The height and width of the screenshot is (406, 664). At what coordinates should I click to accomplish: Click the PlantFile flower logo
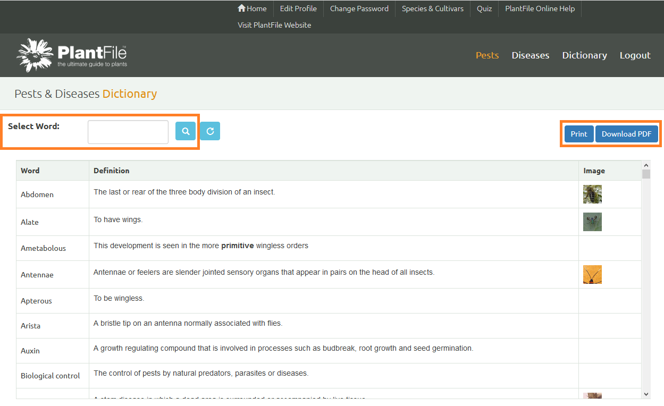[x=34, y=55]
